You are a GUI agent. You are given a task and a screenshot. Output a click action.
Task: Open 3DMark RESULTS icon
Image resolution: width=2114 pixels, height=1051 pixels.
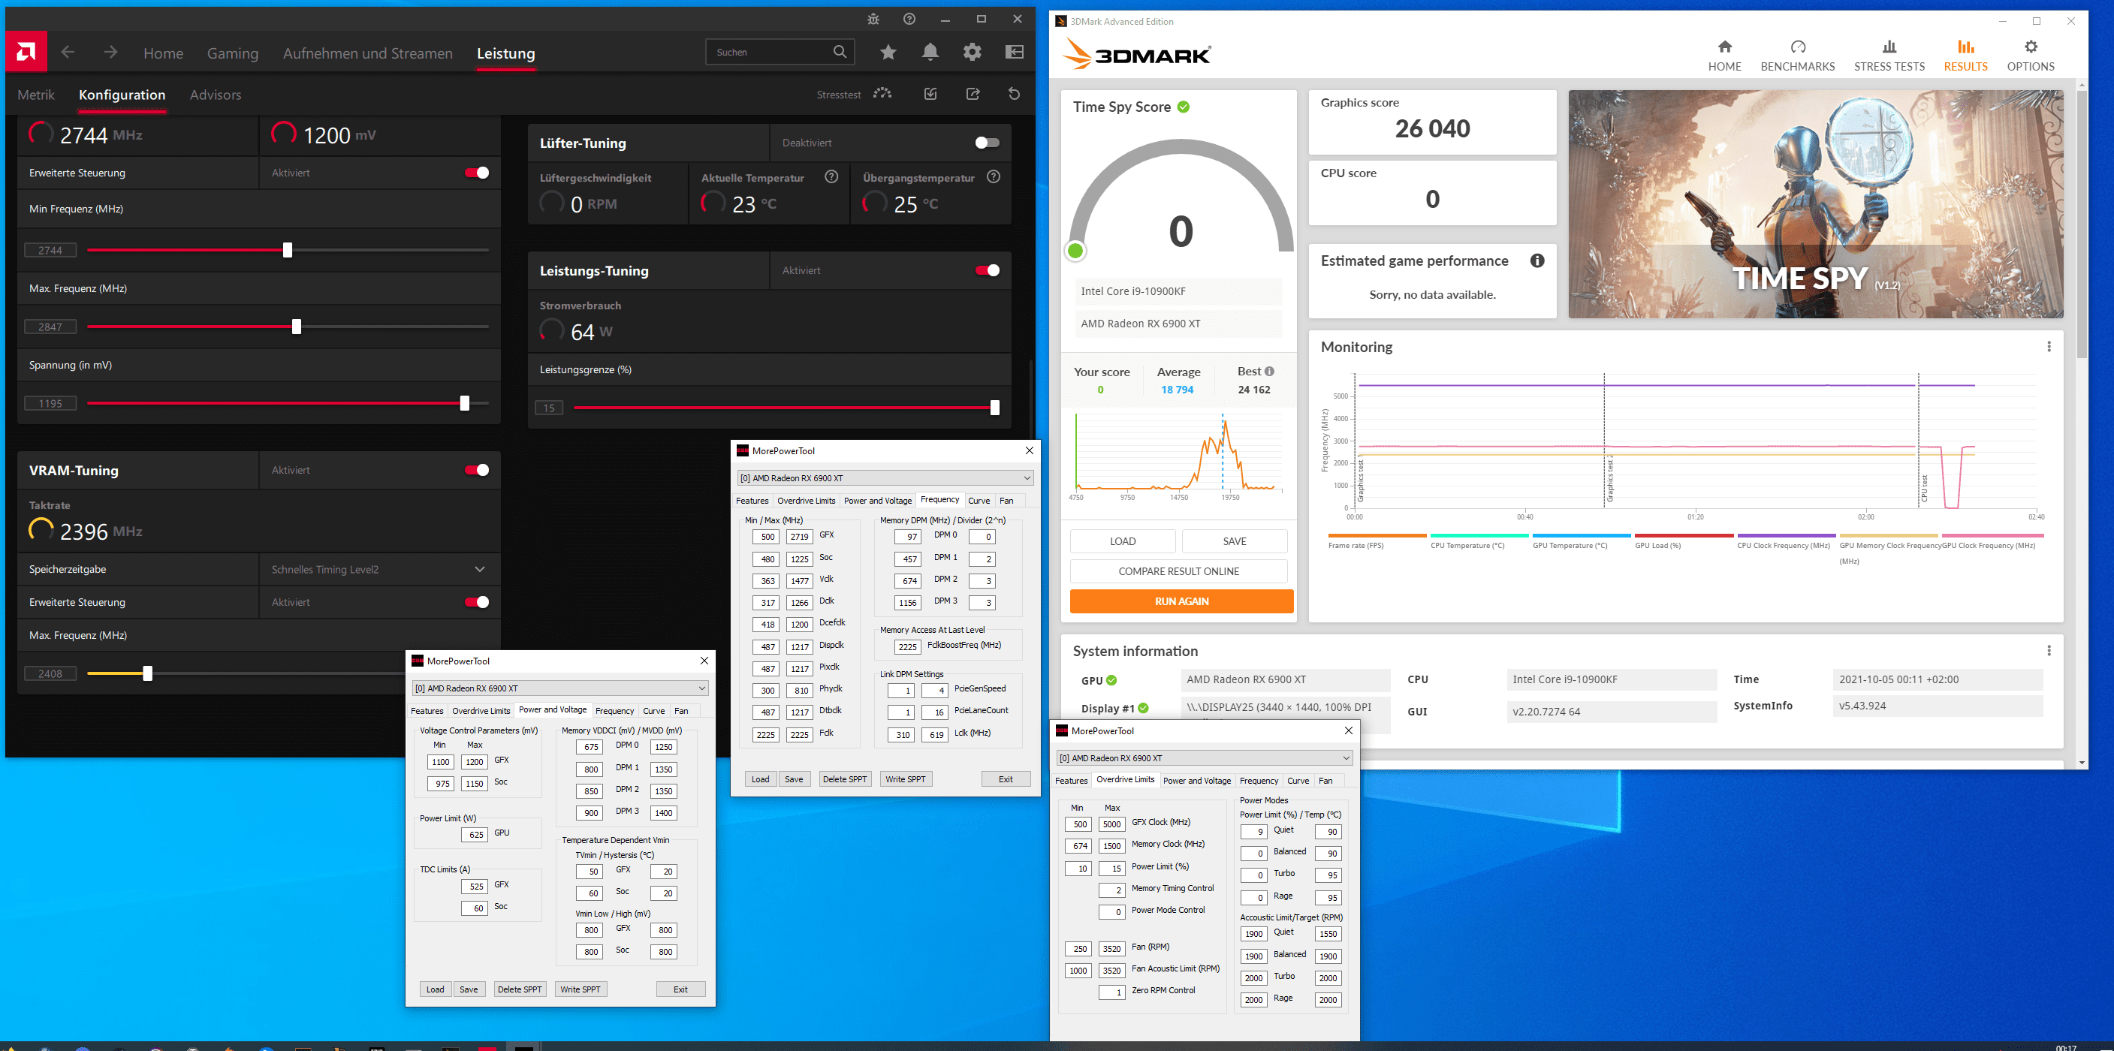pyautogui.click(x=1965, y=47)
